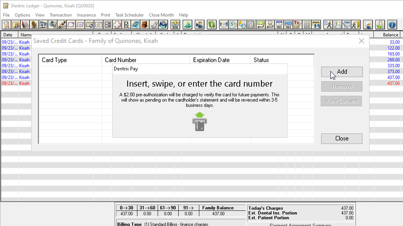Open the Prescriptions (Rx) toolbar icon
Screen dimensions: 403x226
(x=126, y=24)
